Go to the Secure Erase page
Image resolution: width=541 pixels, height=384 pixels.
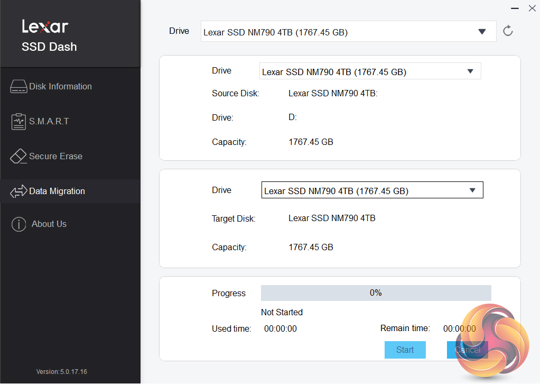pos(55,157)
